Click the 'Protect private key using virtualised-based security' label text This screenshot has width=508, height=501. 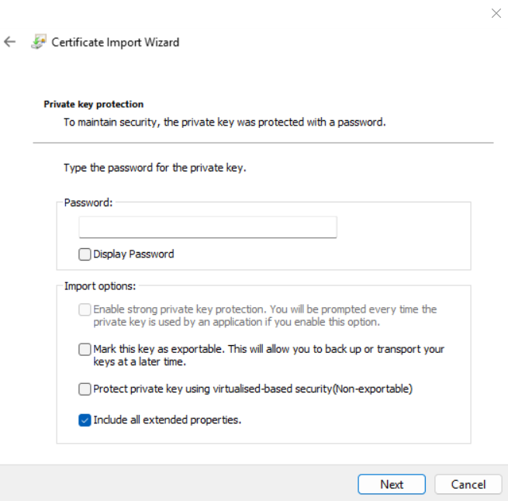pos(253,389)
